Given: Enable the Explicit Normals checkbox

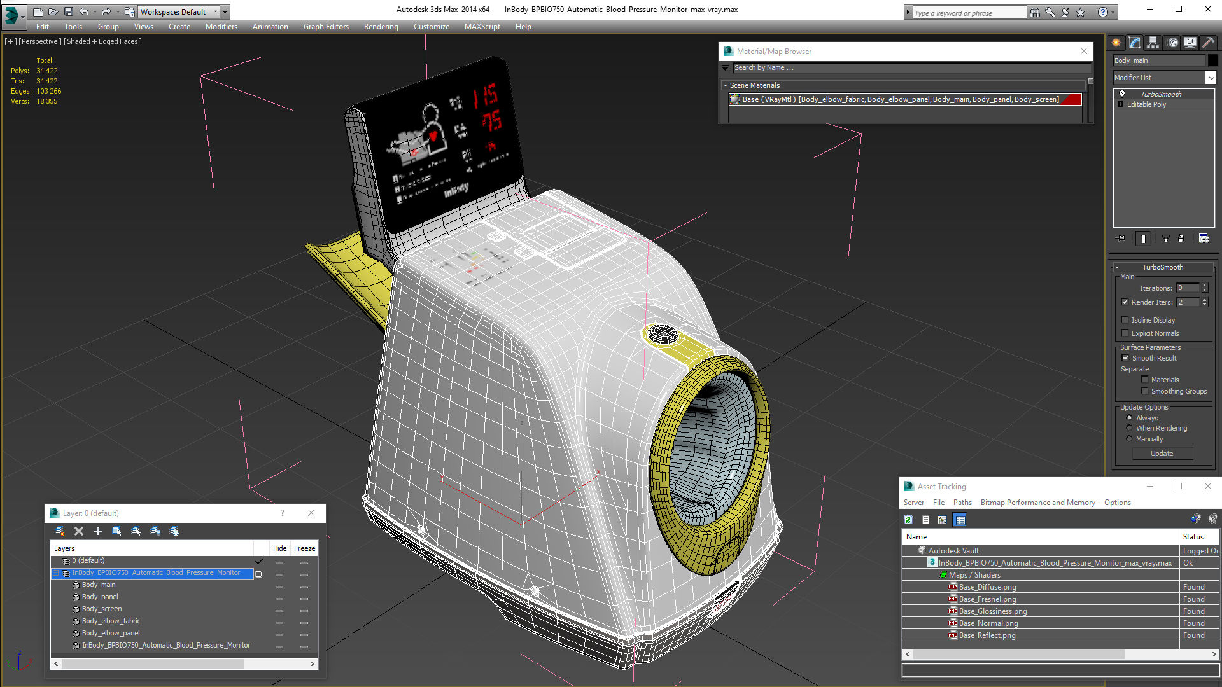Looking at the screenshot, I should coord(1125,333).
